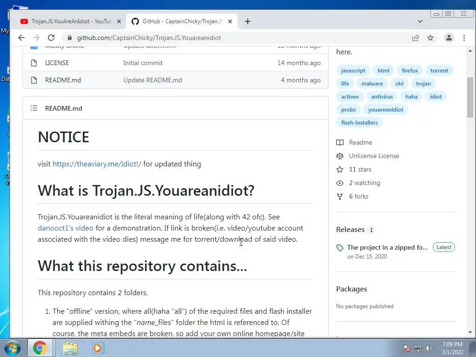Click the tag icon beside the release
476x357 pixels.
[x=340, y=248]
